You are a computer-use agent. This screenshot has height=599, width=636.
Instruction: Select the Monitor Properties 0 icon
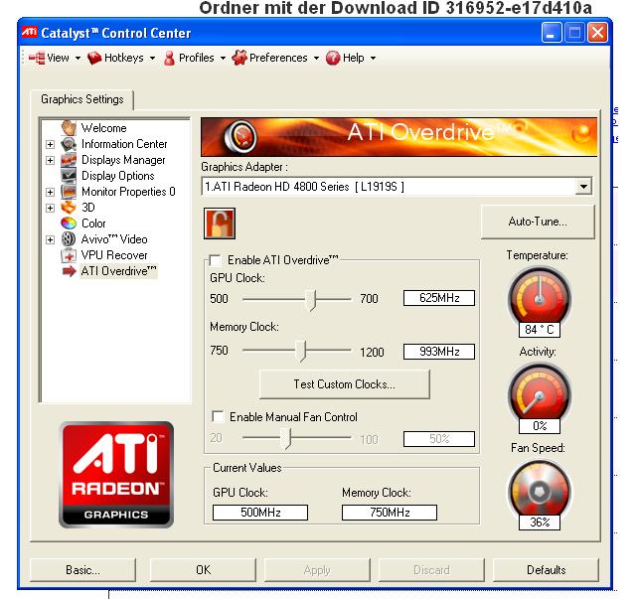69,192
